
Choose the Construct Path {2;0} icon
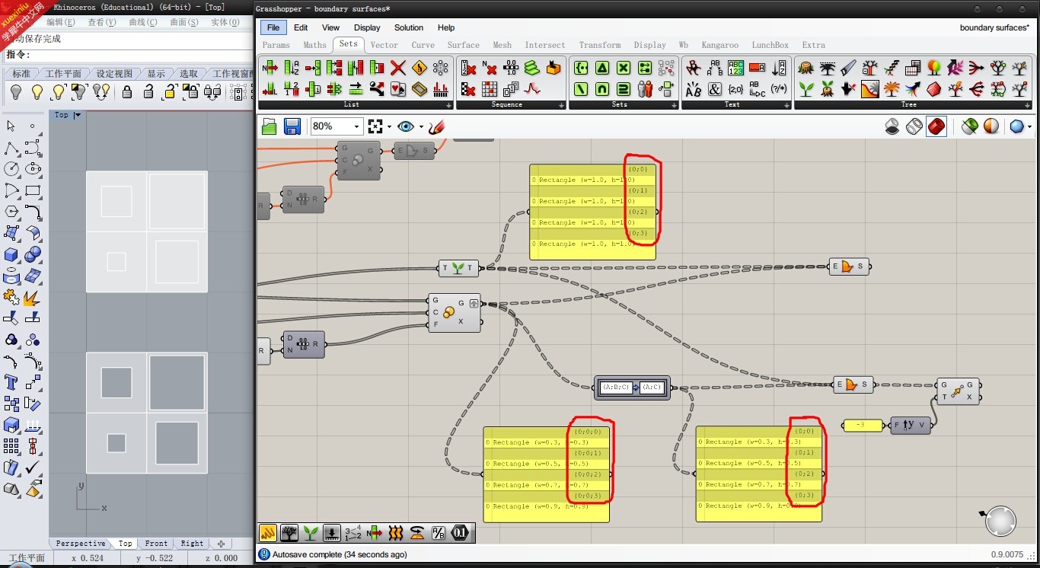click(x=736, y=89)
